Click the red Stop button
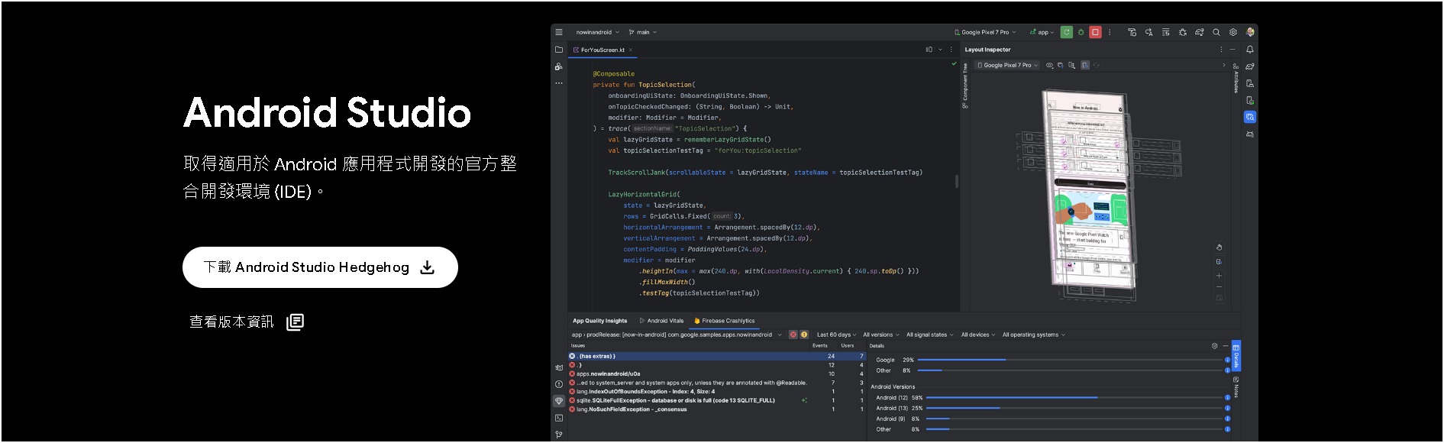The width and height of the screenshot is (1444, 443). [x=1095, y=32]
